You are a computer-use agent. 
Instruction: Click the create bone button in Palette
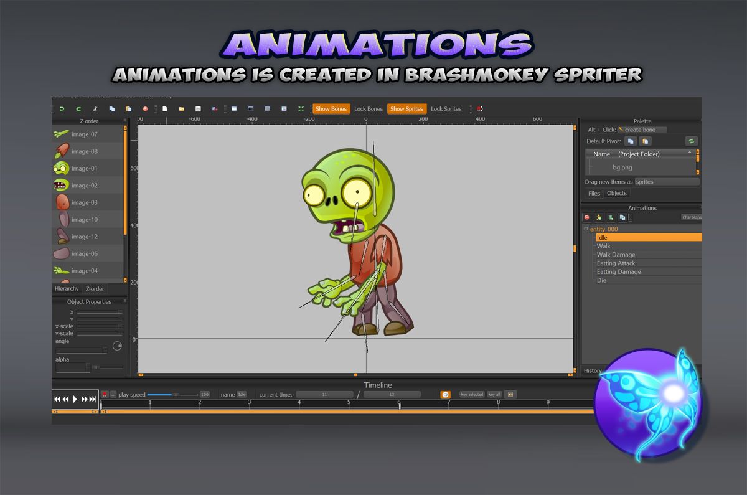(x=642, y=130)
